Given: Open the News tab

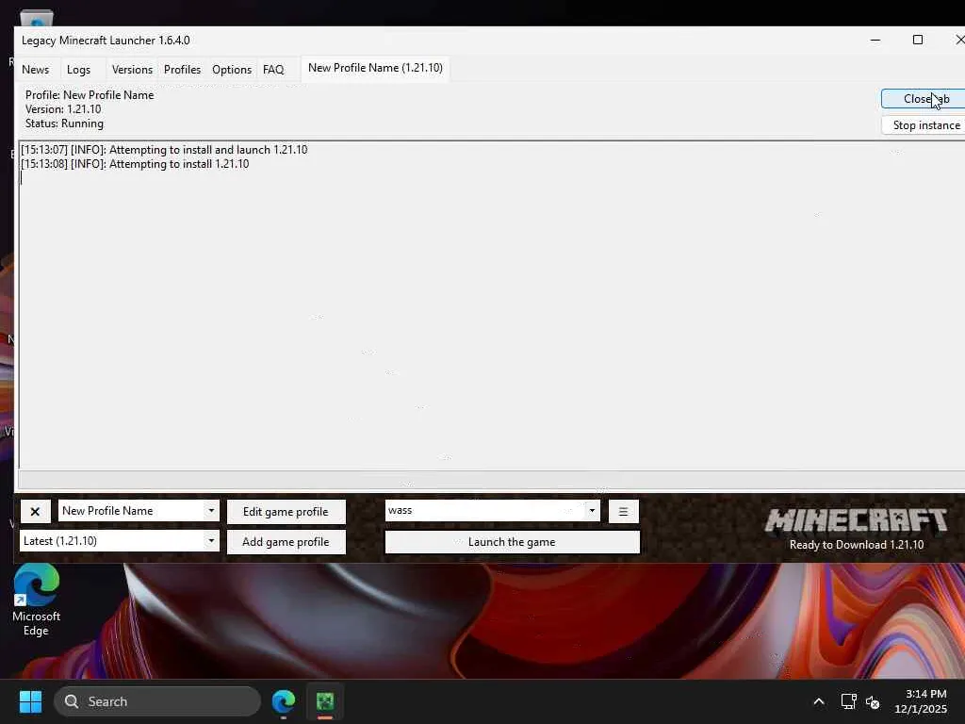Looking at the screenshot, I should [x=35, y=70].
